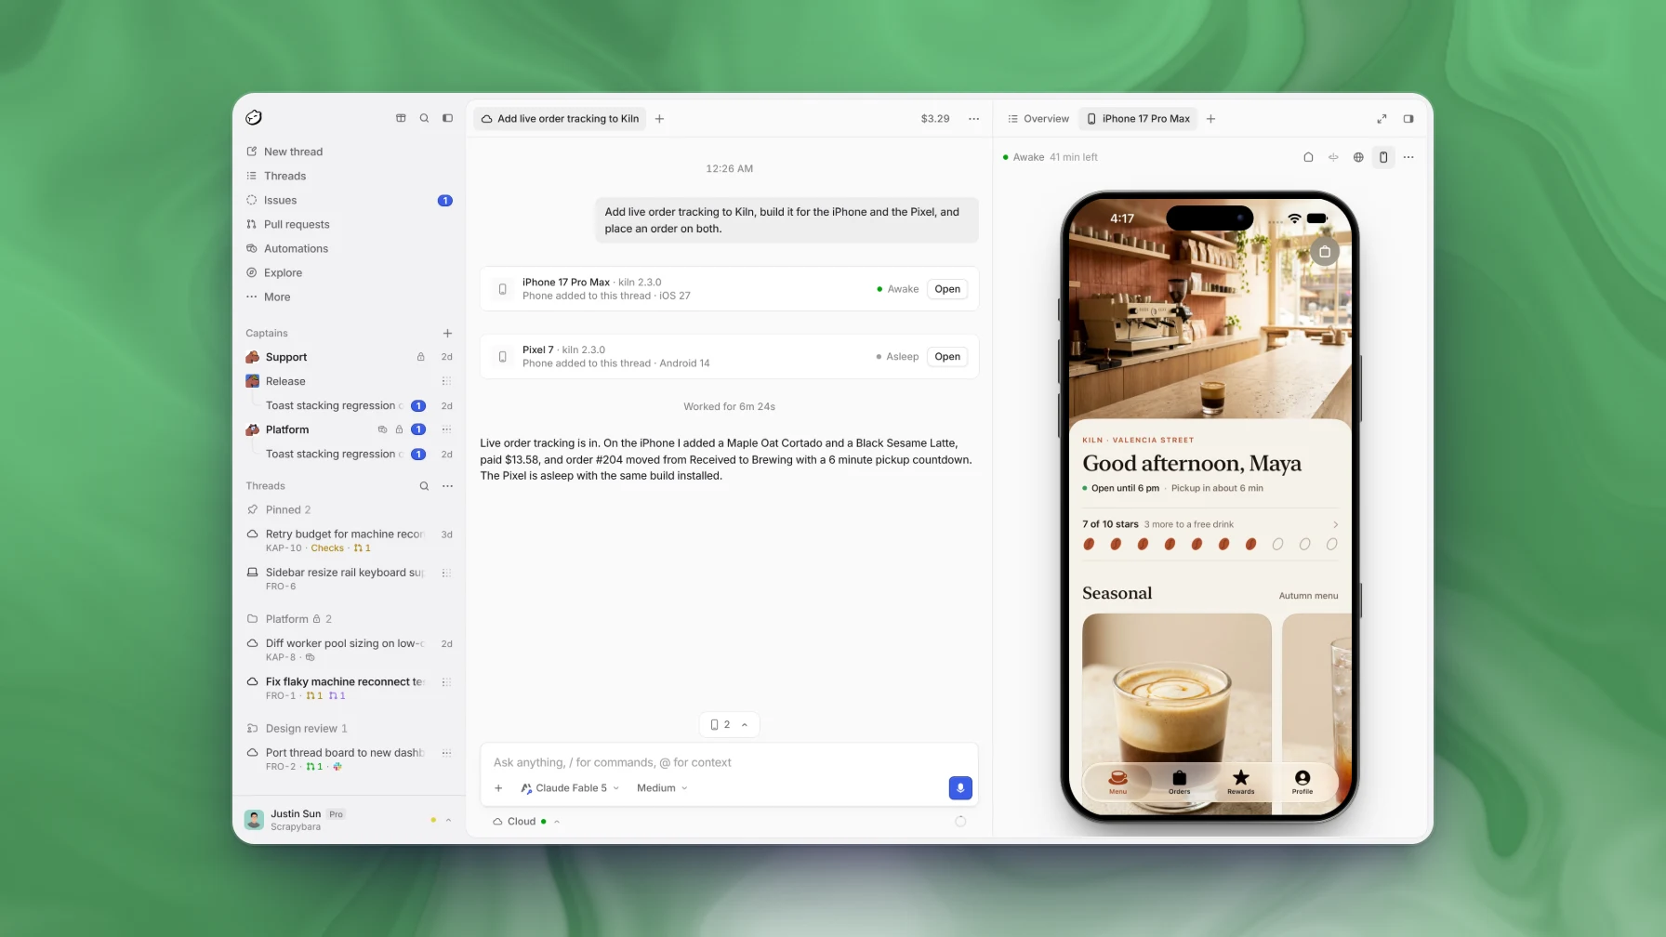Open the Orders tab in phone app
1666x937 pixels.
point(1179,783)
